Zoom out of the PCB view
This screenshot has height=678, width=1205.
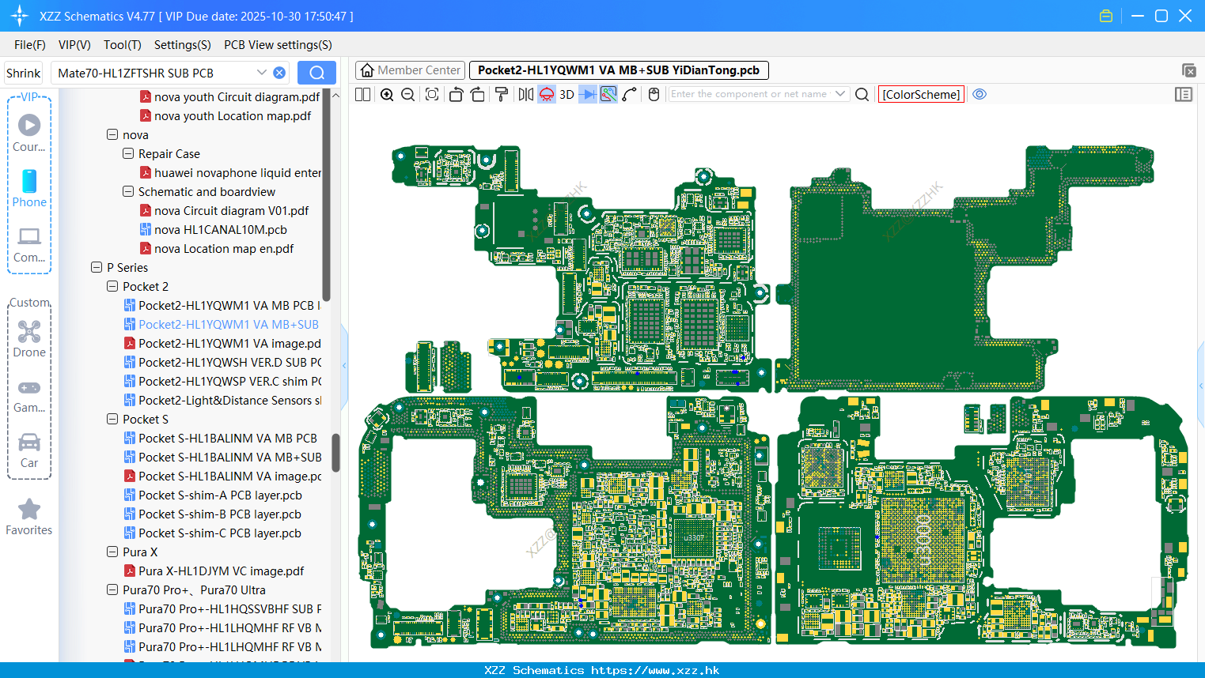coord(408,94)
